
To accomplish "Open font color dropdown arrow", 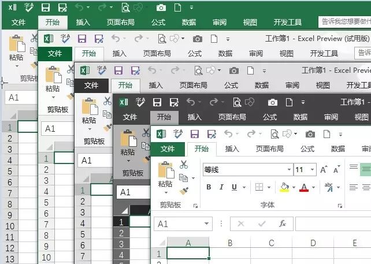I will pyautogui.click(x=314, y=187).
